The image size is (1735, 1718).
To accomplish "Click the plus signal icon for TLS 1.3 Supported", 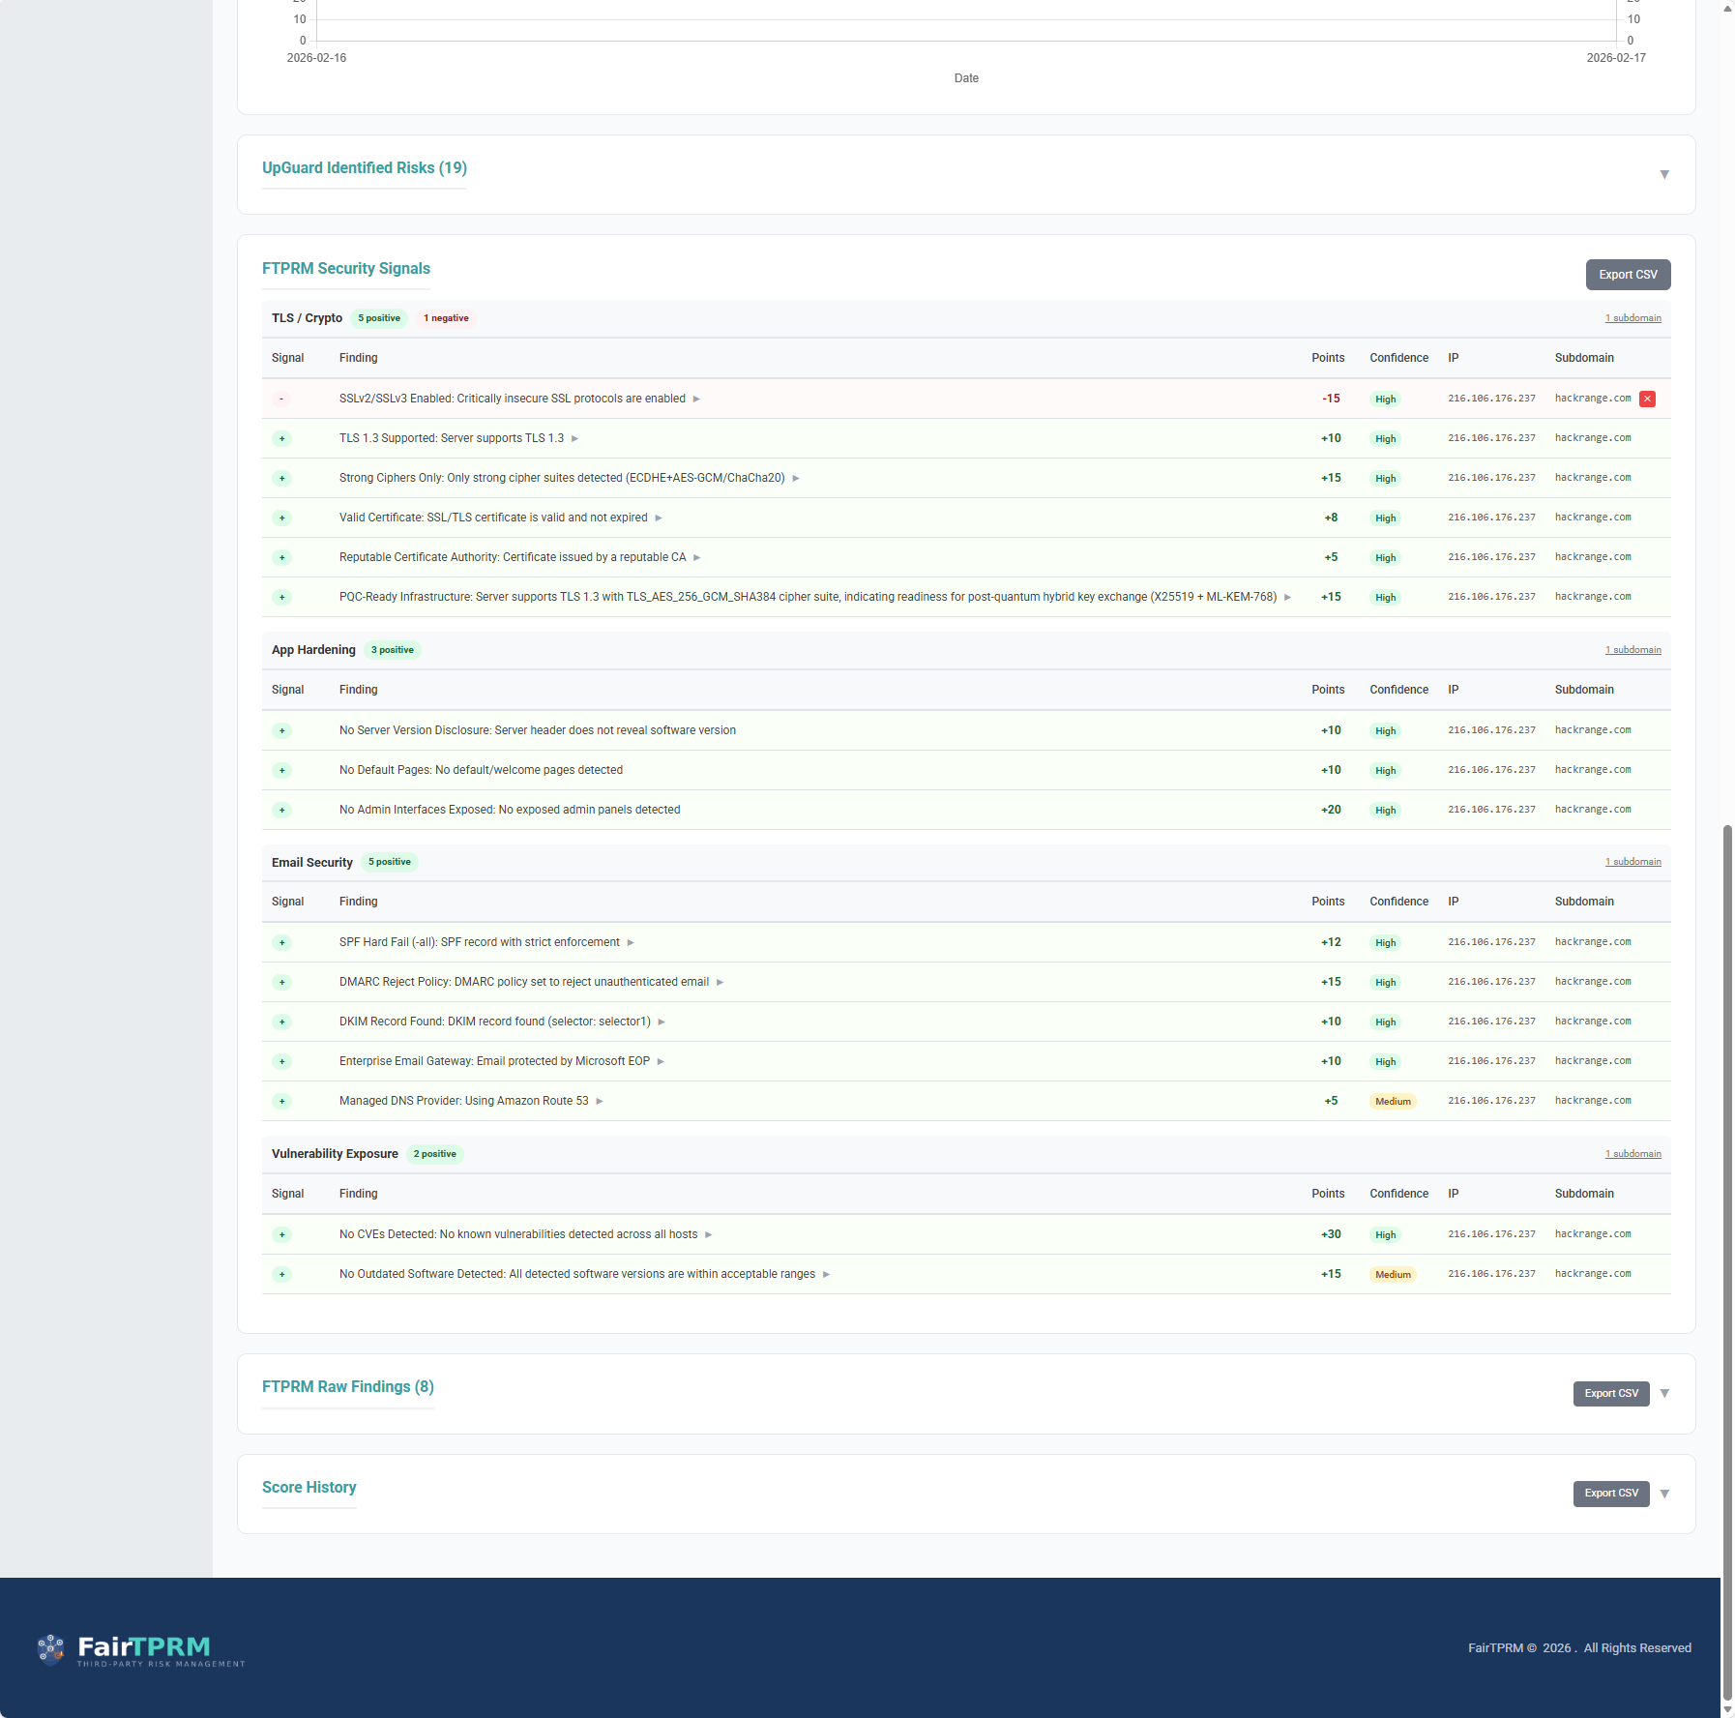I will tap(281, 439).
